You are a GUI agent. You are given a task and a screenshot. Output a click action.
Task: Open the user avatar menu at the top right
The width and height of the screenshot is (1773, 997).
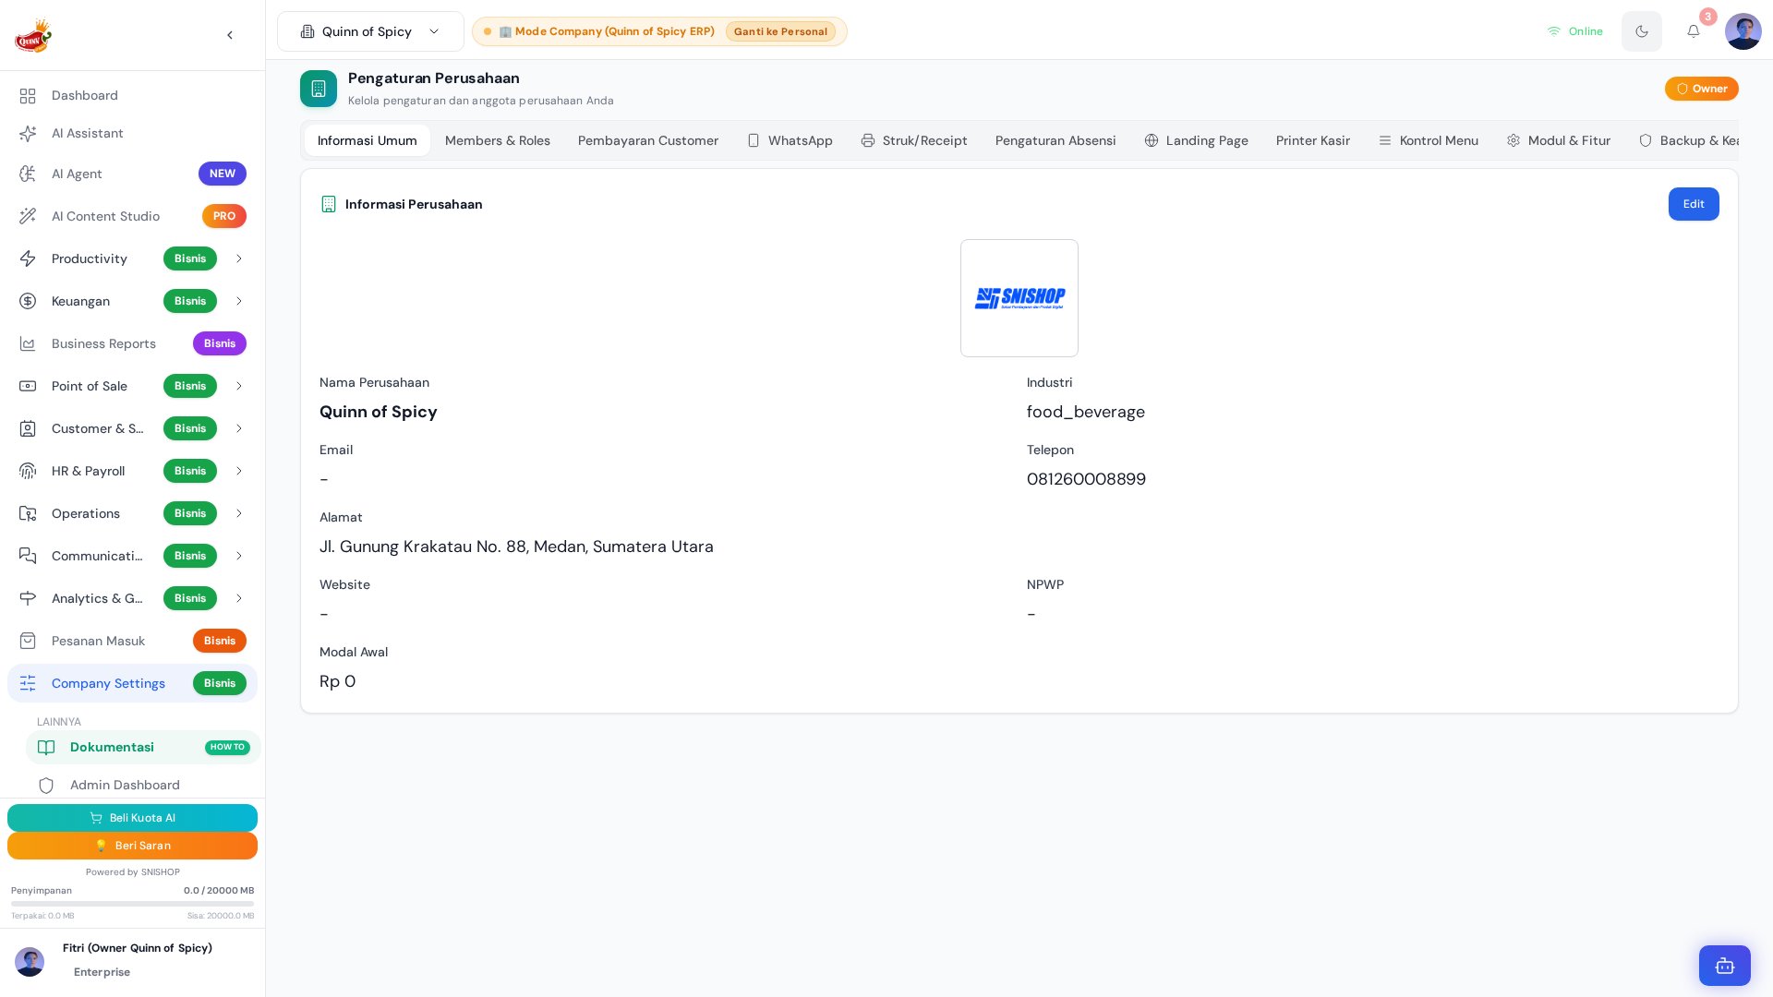tap(1743, 31)
